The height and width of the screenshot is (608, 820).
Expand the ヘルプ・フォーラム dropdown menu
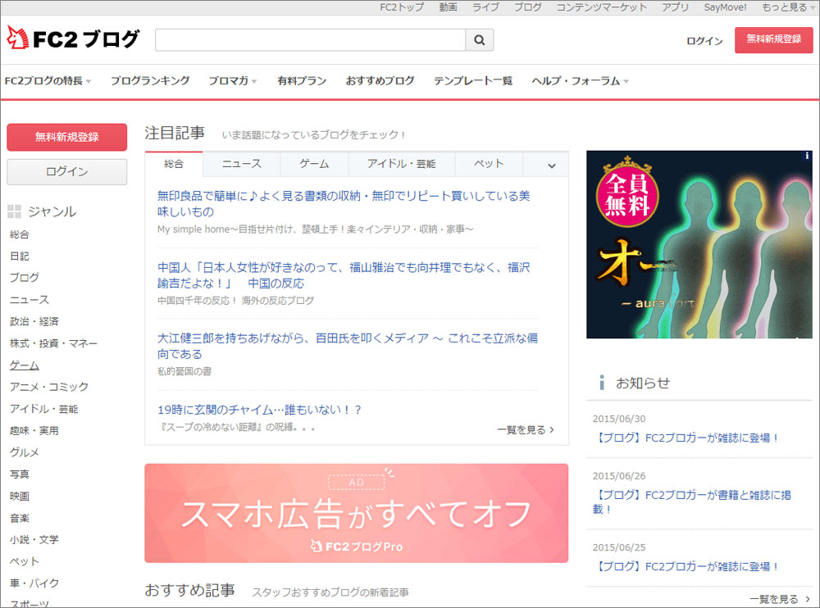[x=580, y=81]
